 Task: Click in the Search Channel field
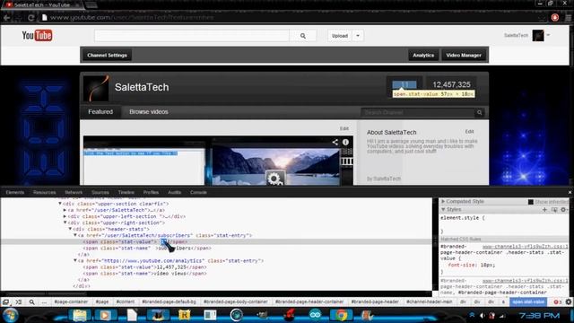418,112
